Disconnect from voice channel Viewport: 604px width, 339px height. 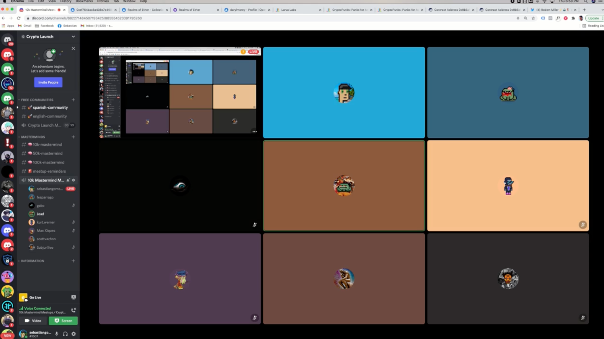[73, 310]
